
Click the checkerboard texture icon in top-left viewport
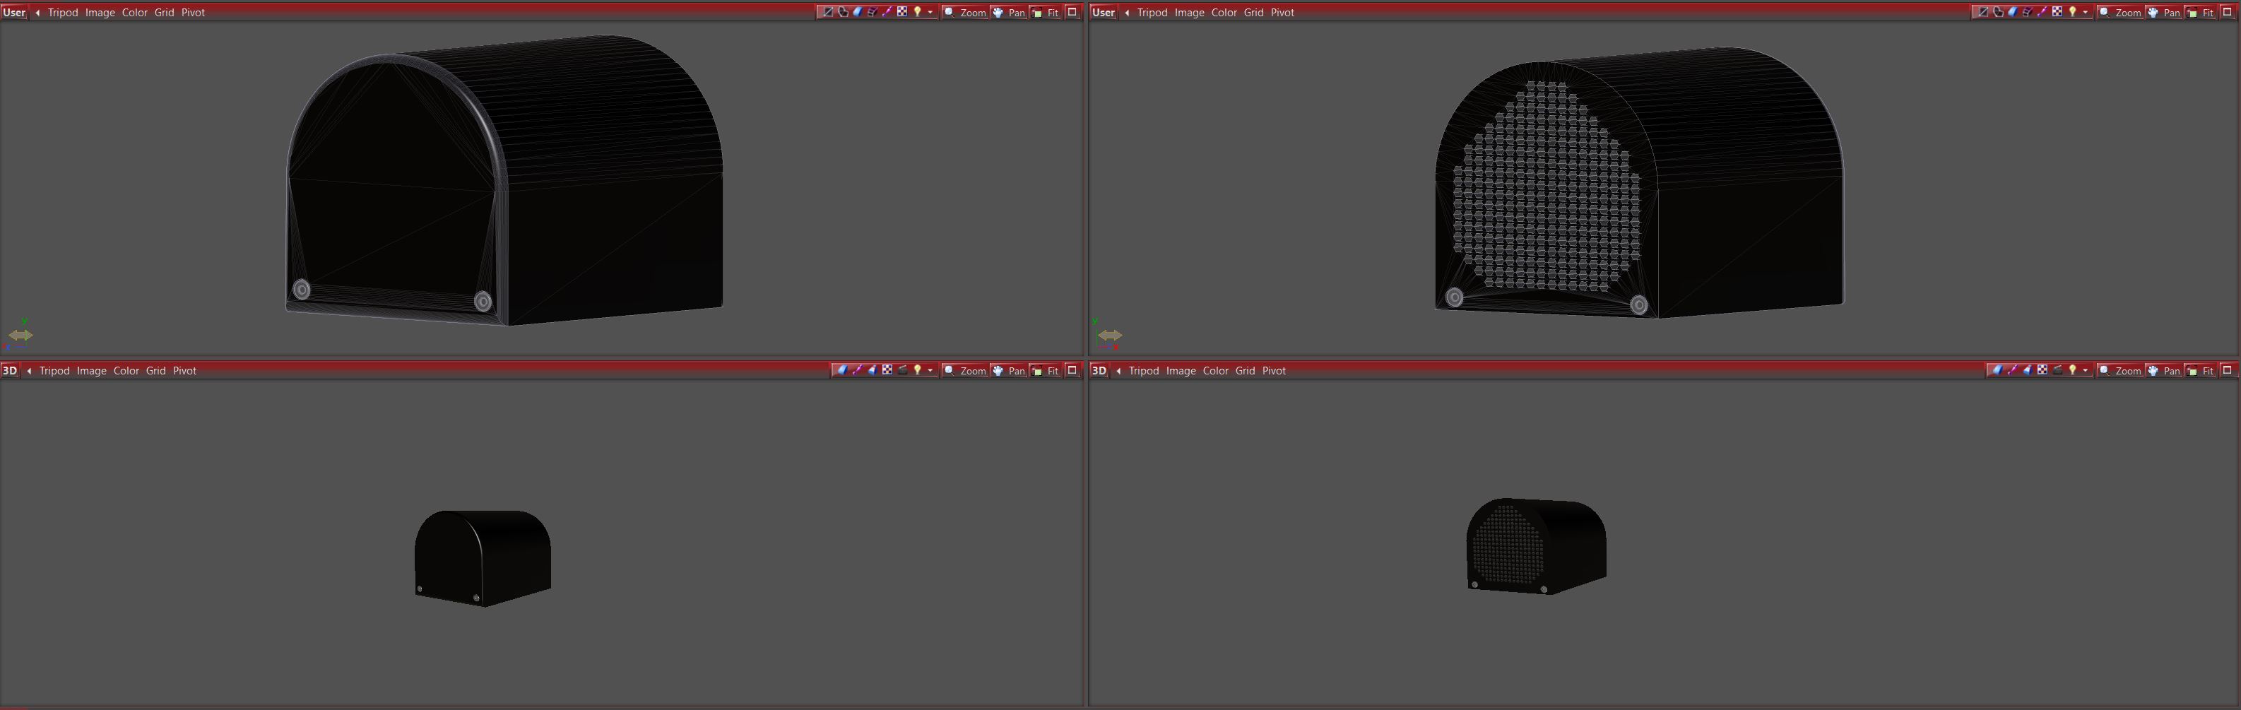click(902, 12)
